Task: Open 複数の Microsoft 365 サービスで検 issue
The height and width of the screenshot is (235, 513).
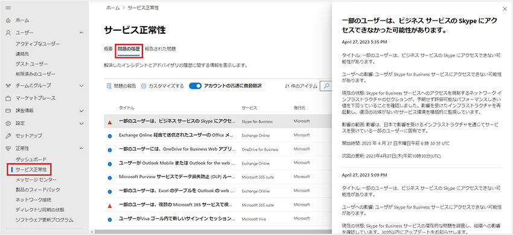Action: pyautogui.click(x=176, y=205)
